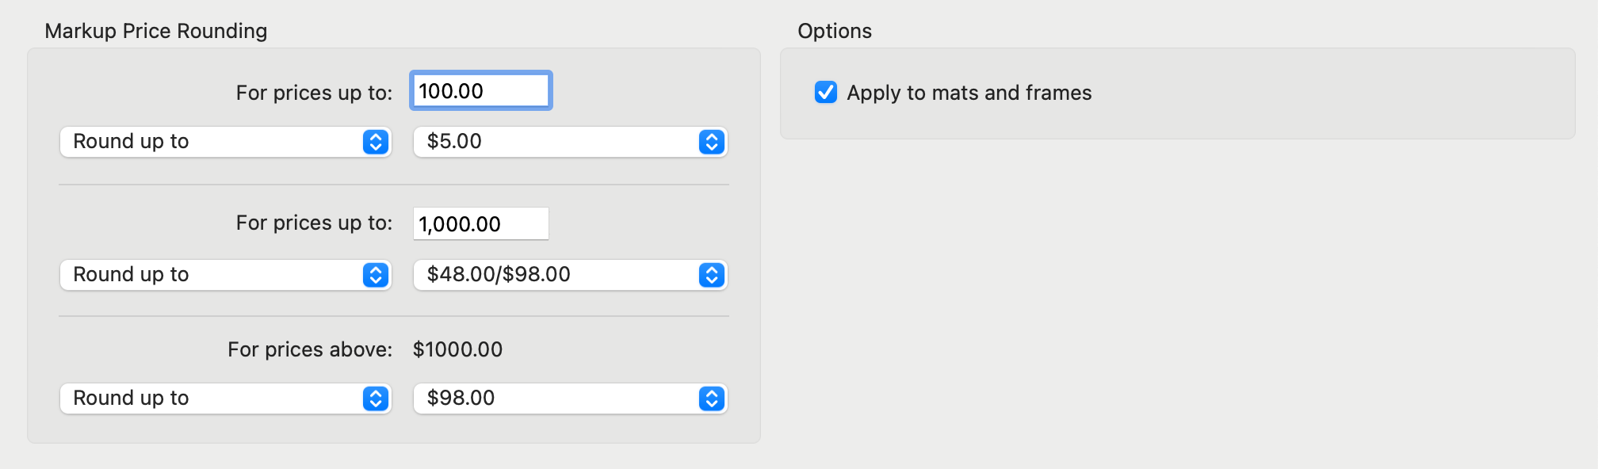Click the arrows icon on the $5.00 dropdown
This screenshot has height=469, width=1598.
(x=712, y=142)
